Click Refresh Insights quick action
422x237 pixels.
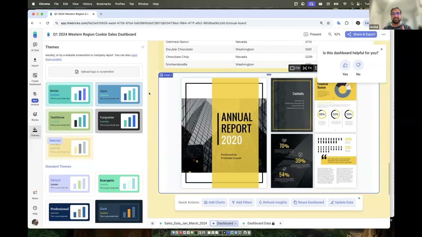273,202
